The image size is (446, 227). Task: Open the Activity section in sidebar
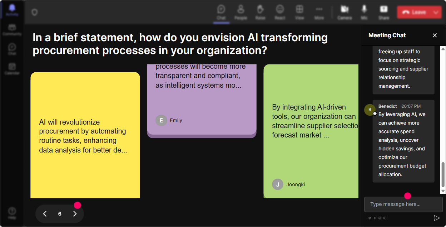(x=12, y=10)
